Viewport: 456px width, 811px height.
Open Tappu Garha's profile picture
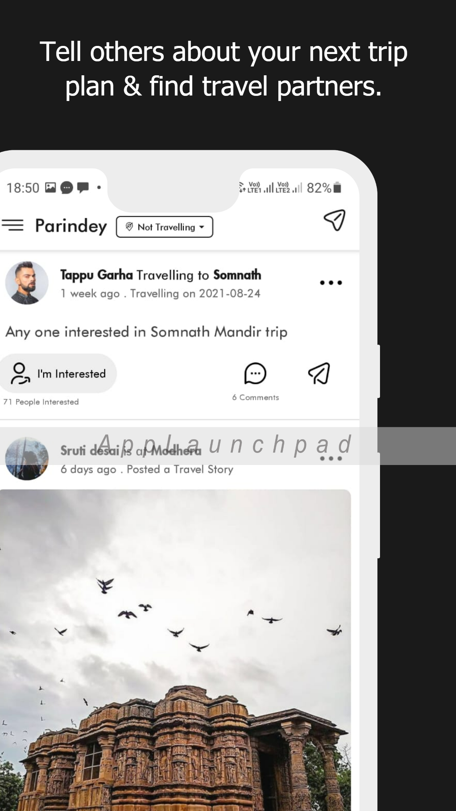(27, 283)
